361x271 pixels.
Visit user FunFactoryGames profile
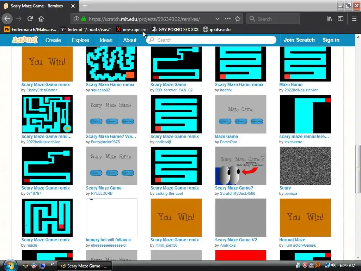click(300, 246)
